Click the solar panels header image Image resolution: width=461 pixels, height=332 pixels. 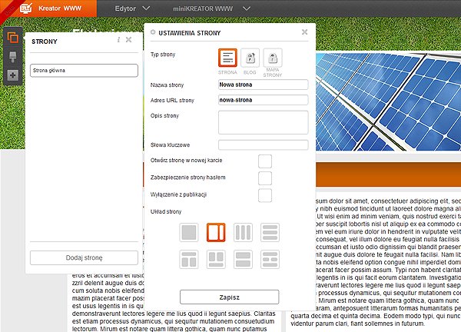click(388, 101)
